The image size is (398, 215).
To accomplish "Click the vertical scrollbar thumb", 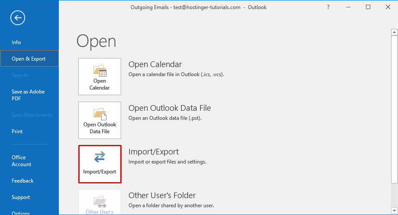I will coord(394,109).
